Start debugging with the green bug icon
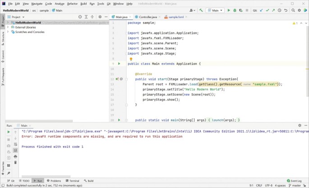Viewport: 309px width, 188px height. [235, 10]
